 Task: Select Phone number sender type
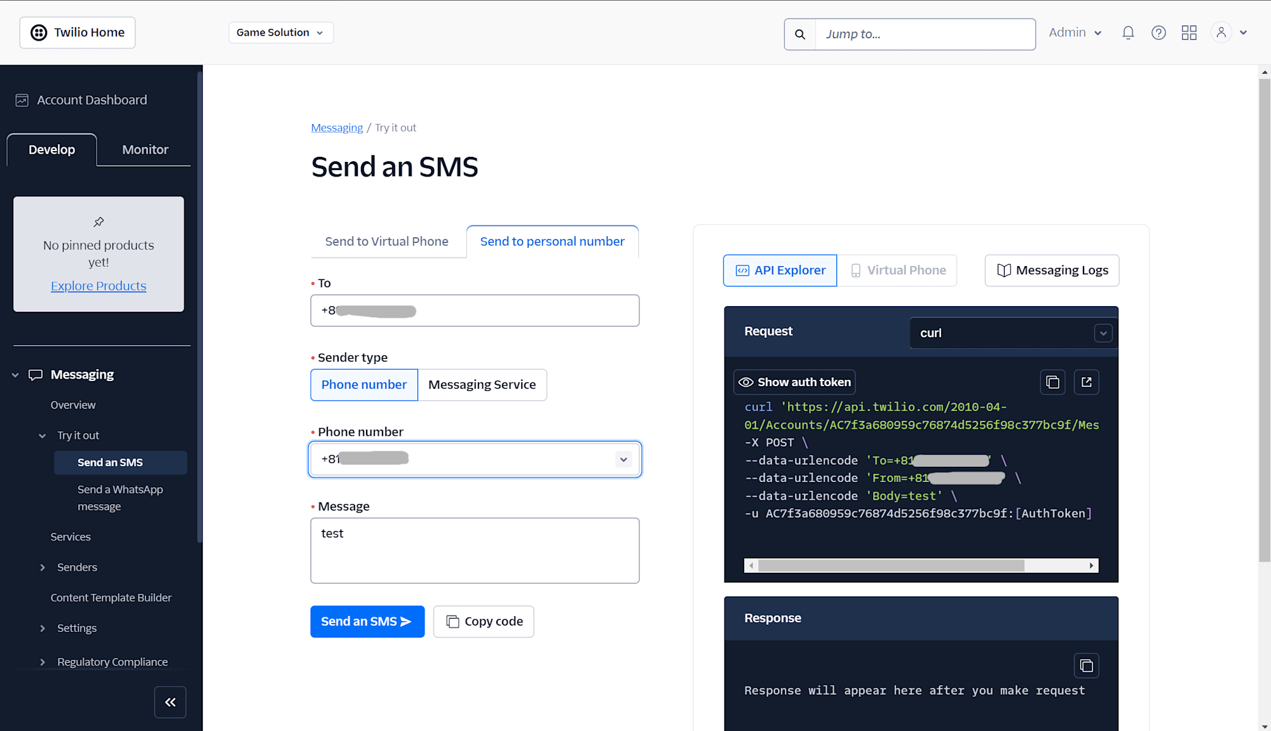[364, 385]
